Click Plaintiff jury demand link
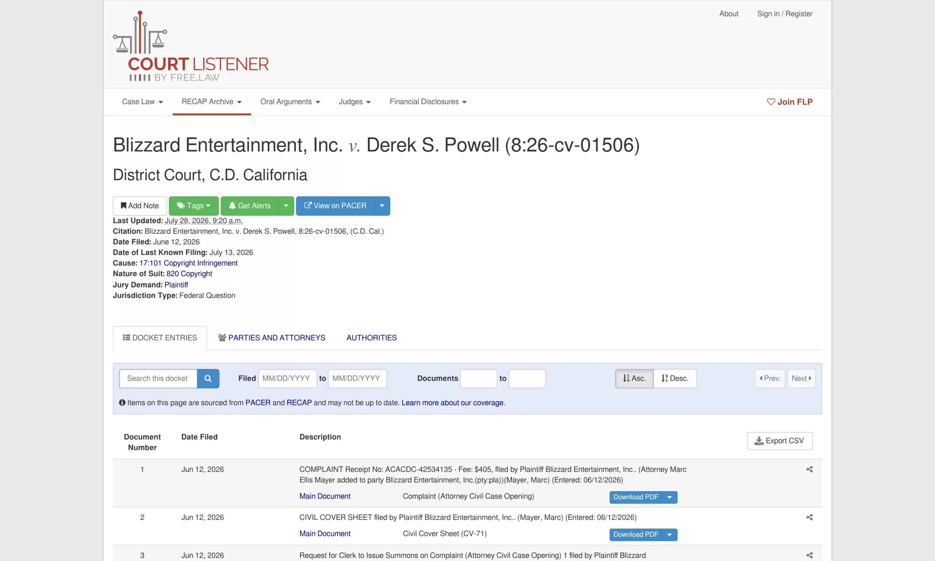The height and width of the screenshot is (561, 935). (176, 285)
